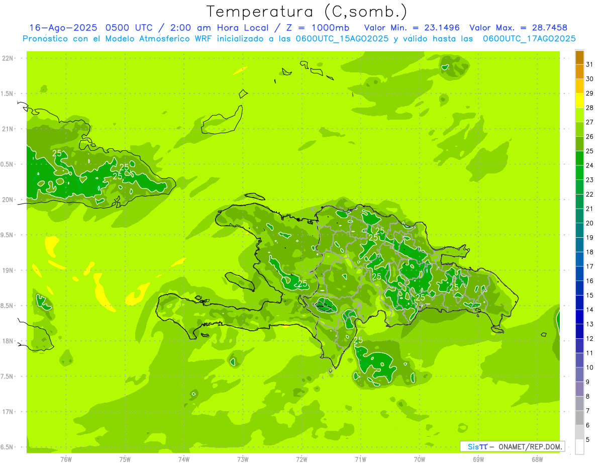The height and width of the screenshot is (466, 603).
Task: Click the "70W" longitude label
Action: click(420, 459)
